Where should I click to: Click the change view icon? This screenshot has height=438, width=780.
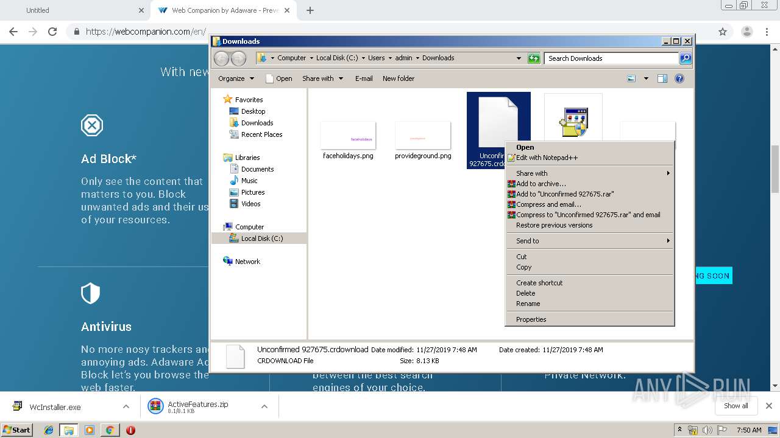pyautogui.click(x=631, y=78)
